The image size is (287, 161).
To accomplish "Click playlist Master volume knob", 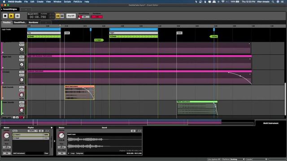I will coord(6,136).
